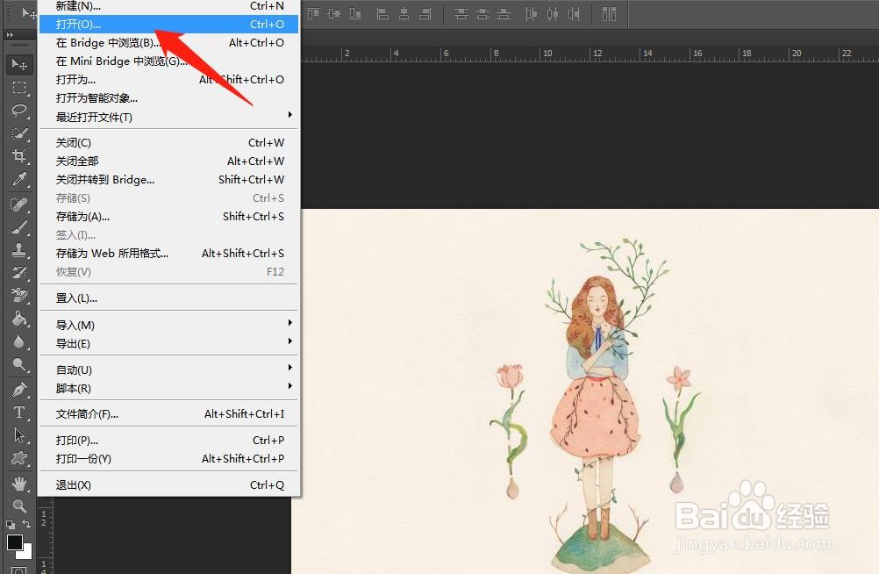Click Align left edges icon
The width and height of the screenshot is (879, 574).
pyautogui.click(x=382, y=13)
